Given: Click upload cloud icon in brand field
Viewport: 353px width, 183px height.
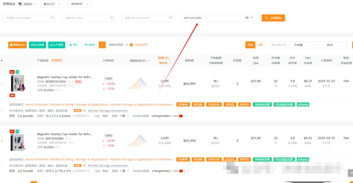Looking at the screenshot, I should click(x=112, y=17).
